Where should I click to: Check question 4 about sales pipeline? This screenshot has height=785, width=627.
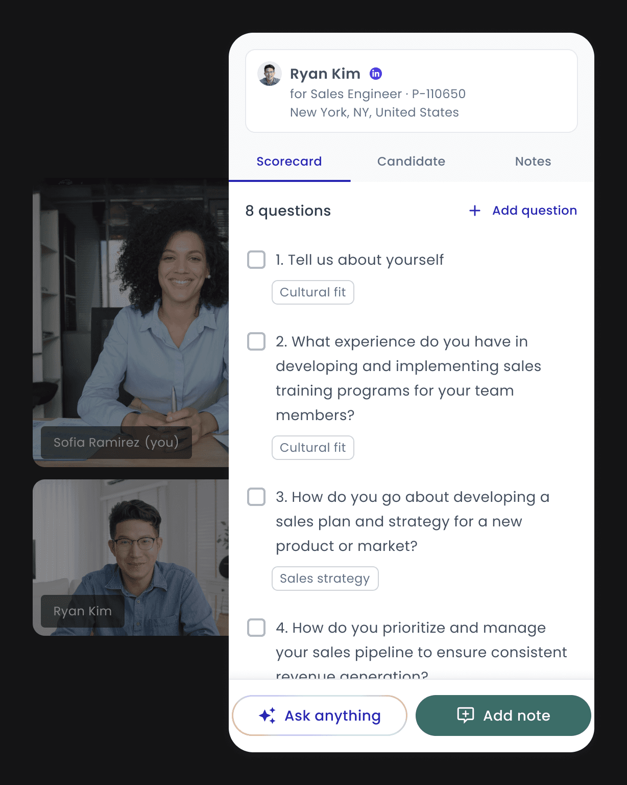coord(256,628)
